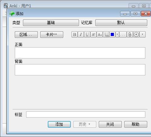Apply superscript formatting
Viewport: 151px width, 137px height.
click(93, 34)
